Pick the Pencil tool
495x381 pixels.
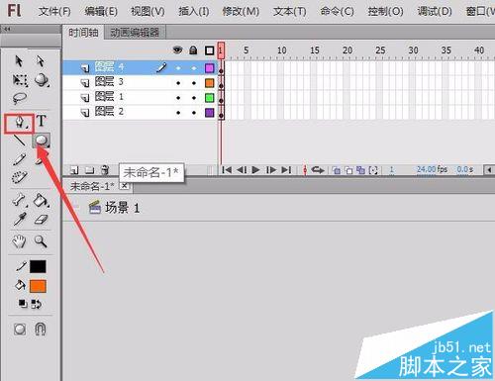[19, 159]
